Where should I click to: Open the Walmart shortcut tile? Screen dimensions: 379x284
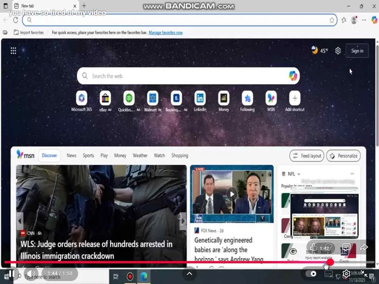point(152,98)
